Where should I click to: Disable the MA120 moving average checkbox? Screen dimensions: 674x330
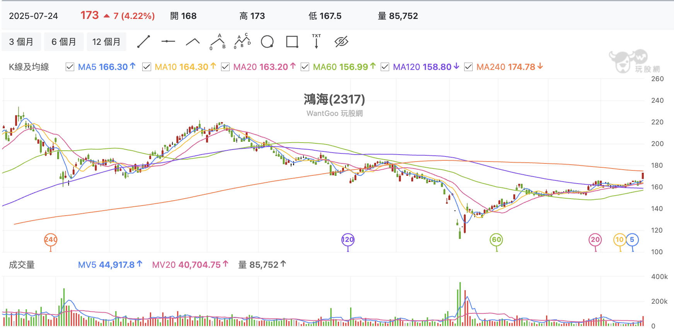[385, 67]
